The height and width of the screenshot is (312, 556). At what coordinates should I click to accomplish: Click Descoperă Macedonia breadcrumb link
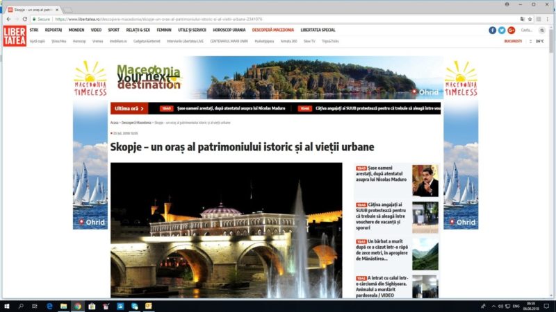[136, 123]
